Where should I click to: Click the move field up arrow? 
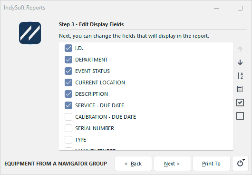pos(240,49)
